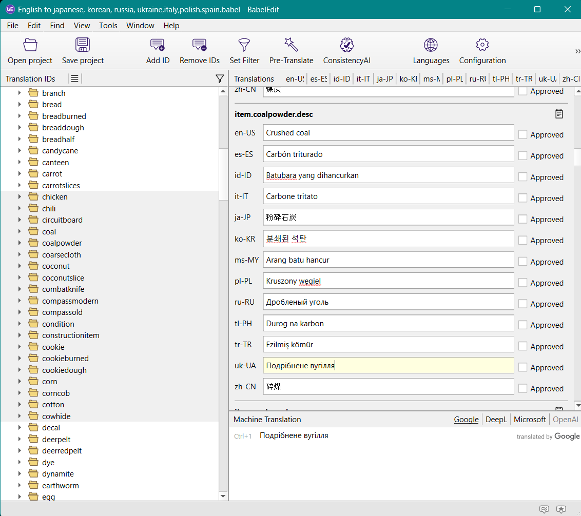This screenshot has height=516, width=581.
Task: Click the Remove IDs icon
Action: pos(200,45)
